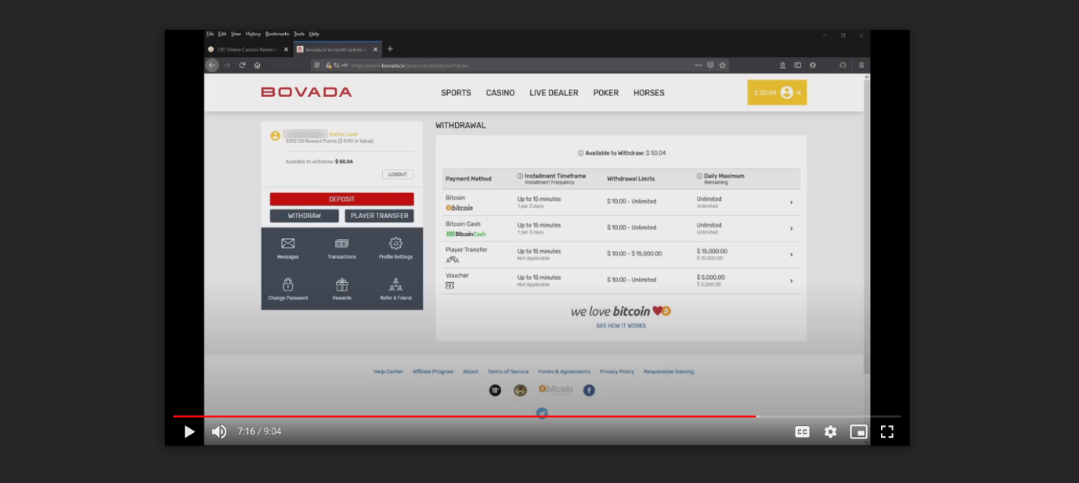Open the POKER navigation tab
Viewport: 1079px width, 483px height.
[x=606, y=93]
